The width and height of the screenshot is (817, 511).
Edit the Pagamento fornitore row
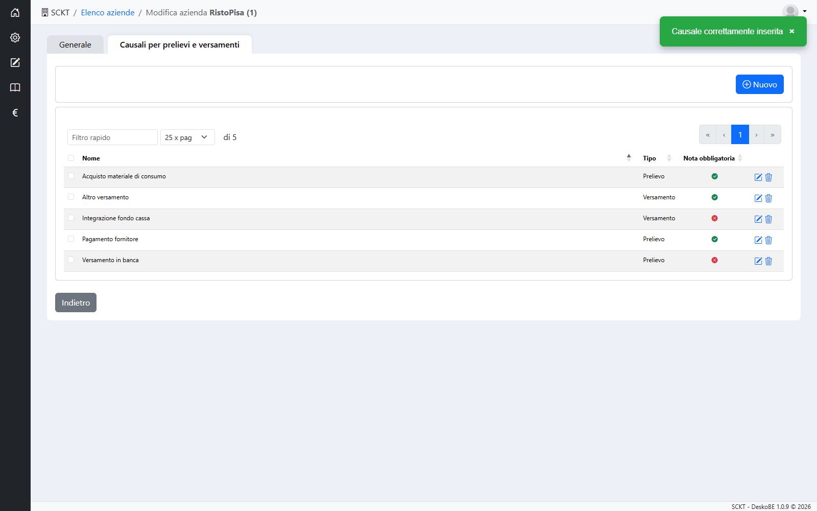click(758, 240)
